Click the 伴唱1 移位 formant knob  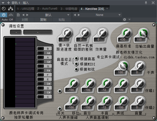point(74,83)
